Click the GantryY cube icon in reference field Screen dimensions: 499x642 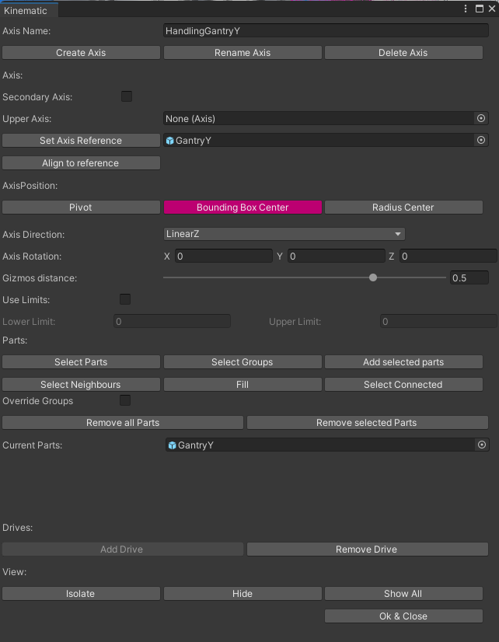coord(170,141)
